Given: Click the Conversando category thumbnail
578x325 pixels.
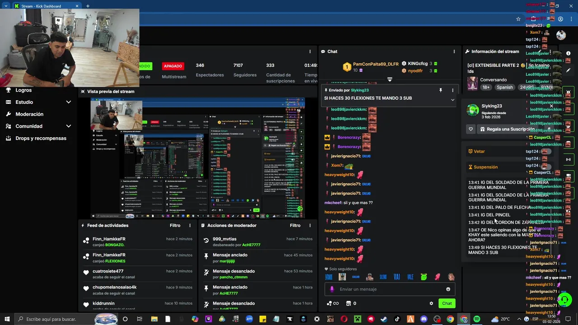Looking at the screenshot, I should pos(472,84).
